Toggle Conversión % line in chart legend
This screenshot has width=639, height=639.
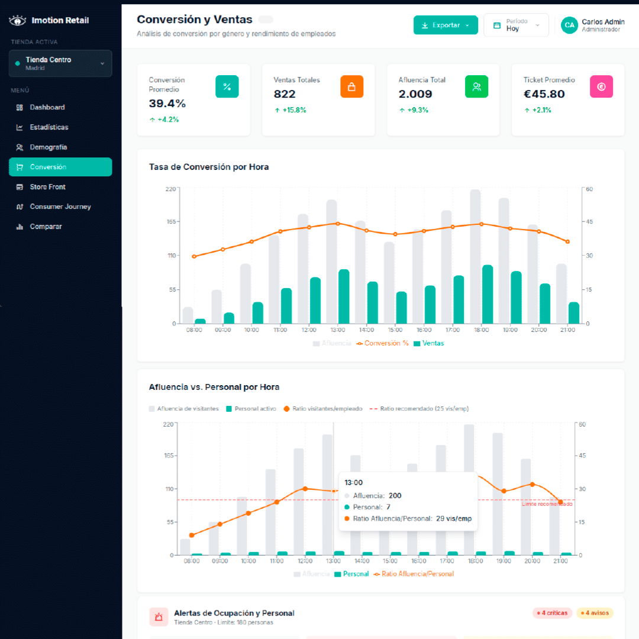382,343
